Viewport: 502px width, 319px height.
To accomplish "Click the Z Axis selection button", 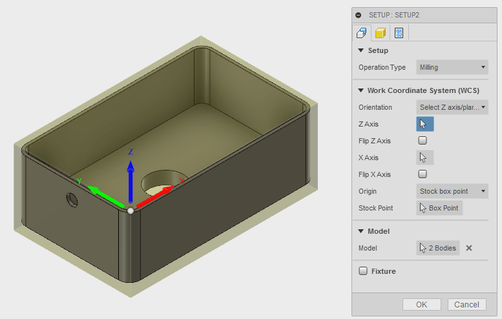I will [x=425, y=124].
